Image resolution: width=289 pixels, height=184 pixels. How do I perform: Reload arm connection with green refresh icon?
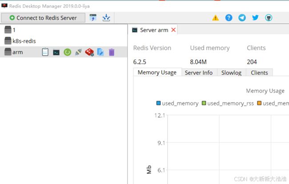pos(67,52)
